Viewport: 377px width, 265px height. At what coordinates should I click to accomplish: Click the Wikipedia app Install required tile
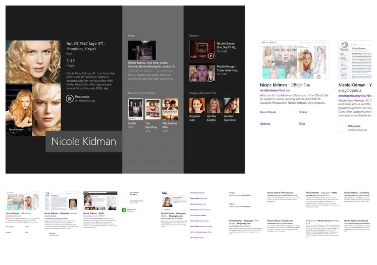pyautogui.click(x=353, y=128)
